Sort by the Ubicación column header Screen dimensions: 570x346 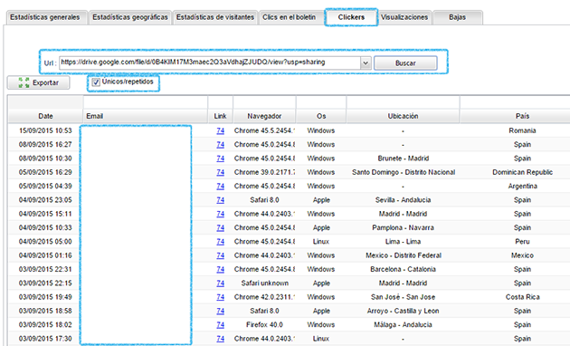[403, 116]
